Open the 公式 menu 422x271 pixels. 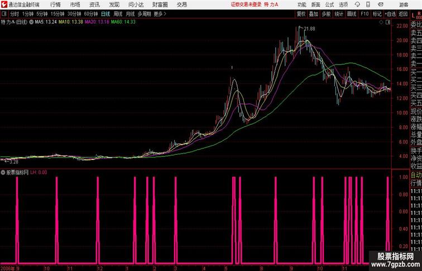[329, 4]
